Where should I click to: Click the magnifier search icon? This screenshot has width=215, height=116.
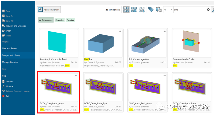point(213,10)
